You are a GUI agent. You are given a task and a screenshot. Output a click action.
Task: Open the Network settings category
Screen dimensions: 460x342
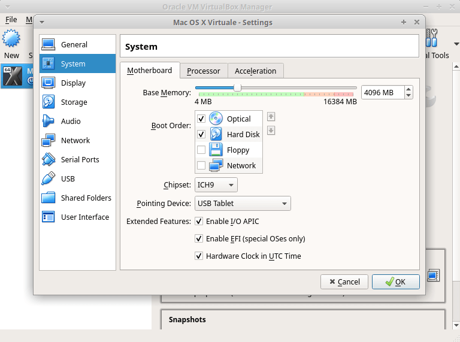click(77, 141)
